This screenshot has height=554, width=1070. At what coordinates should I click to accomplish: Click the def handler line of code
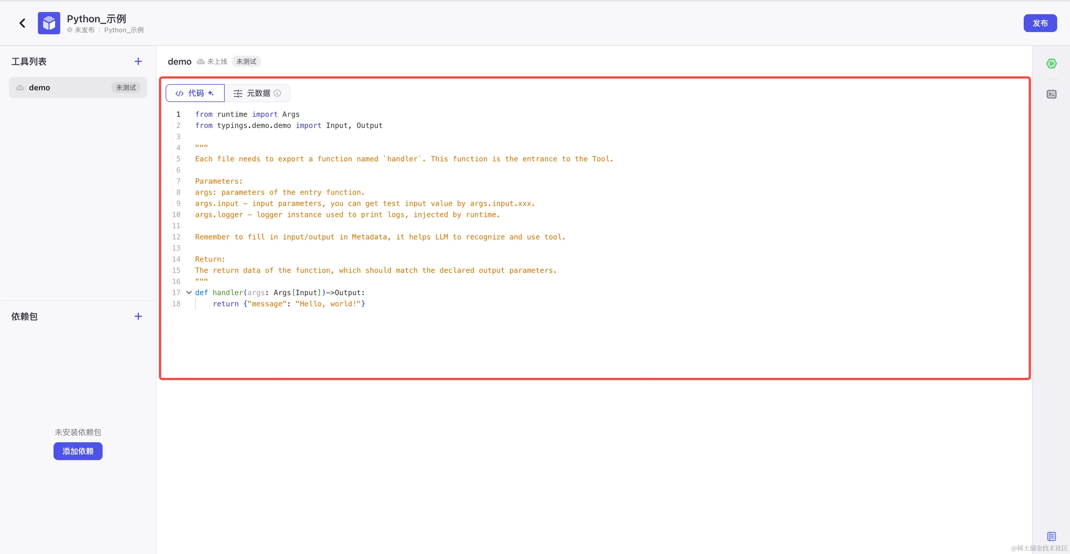pyautogui.click(x=280, y=292)
